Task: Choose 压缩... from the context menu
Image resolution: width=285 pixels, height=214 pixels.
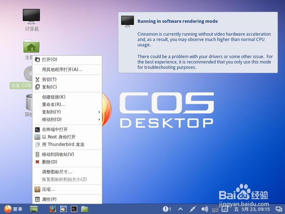Action: 67,189
